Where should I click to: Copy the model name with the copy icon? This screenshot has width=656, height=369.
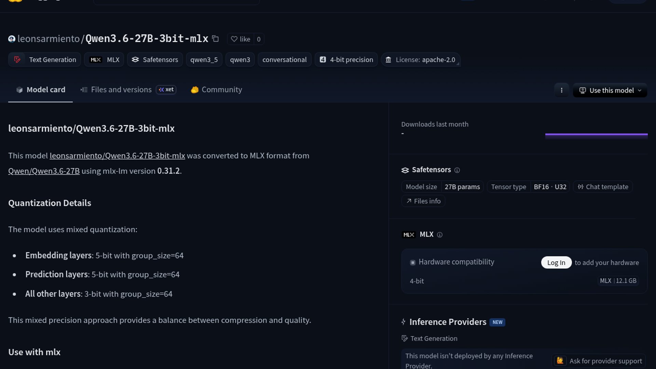click(x=215, y=39)
